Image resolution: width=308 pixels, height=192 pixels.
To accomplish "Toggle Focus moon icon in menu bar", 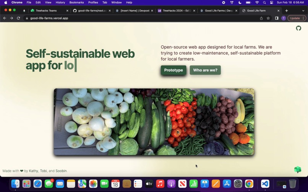I will 240,3.
